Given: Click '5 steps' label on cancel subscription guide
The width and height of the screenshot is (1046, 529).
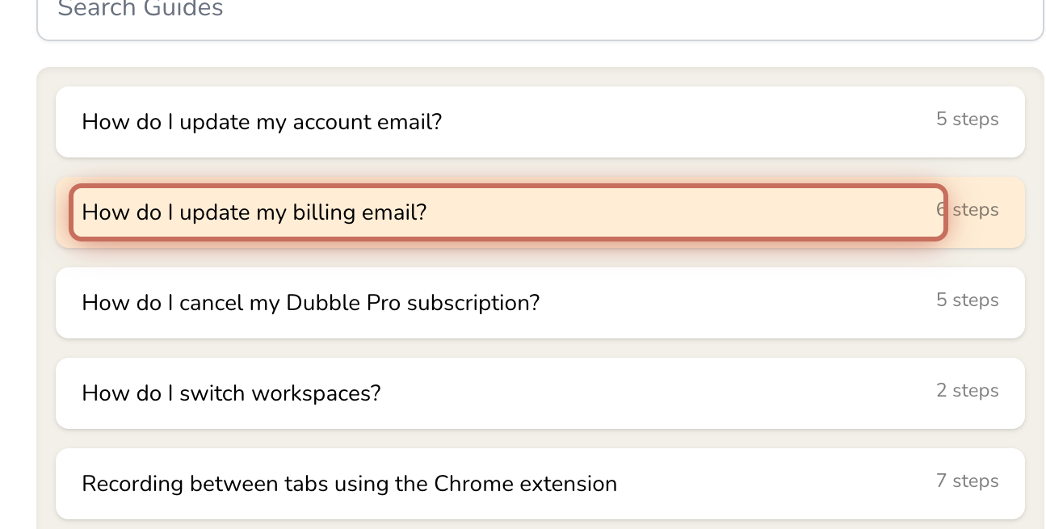Looking at the screenshot, I should click(x=967, y=300).
